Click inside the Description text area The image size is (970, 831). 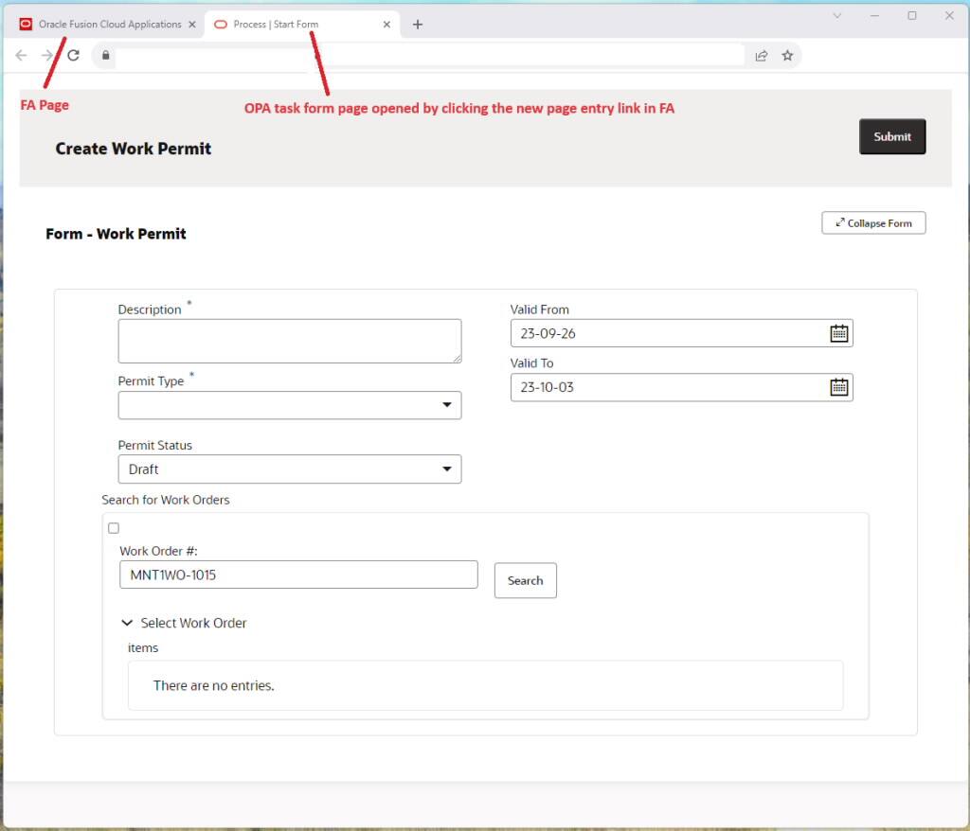(x=289, y=340)
